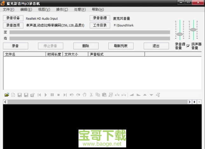This screenshot has height=149, width=205.
Task: Open the 帮助(H) menu
Action: 98,10
